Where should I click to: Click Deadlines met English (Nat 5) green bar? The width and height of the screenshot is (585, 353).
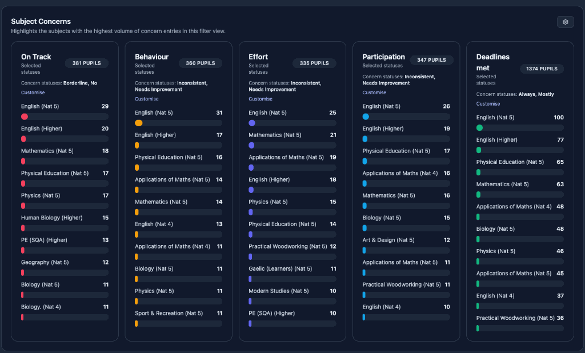[x=480, y=128]
